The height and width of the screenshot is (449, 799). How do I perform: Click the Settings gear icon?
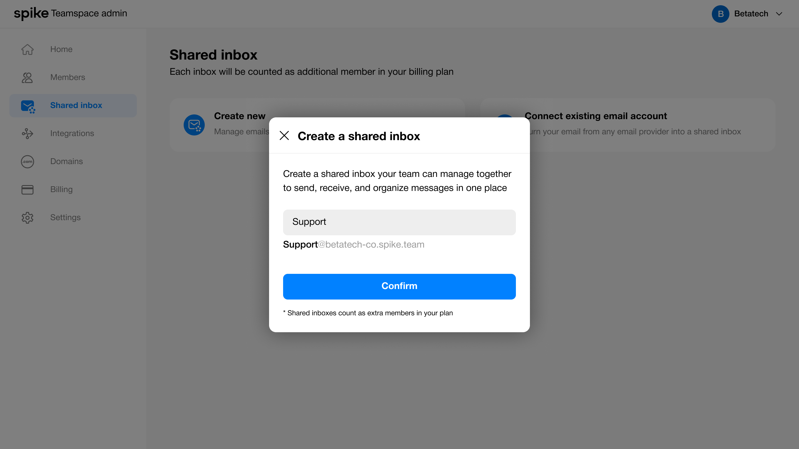pyautogui.click(x=27, y=218)
